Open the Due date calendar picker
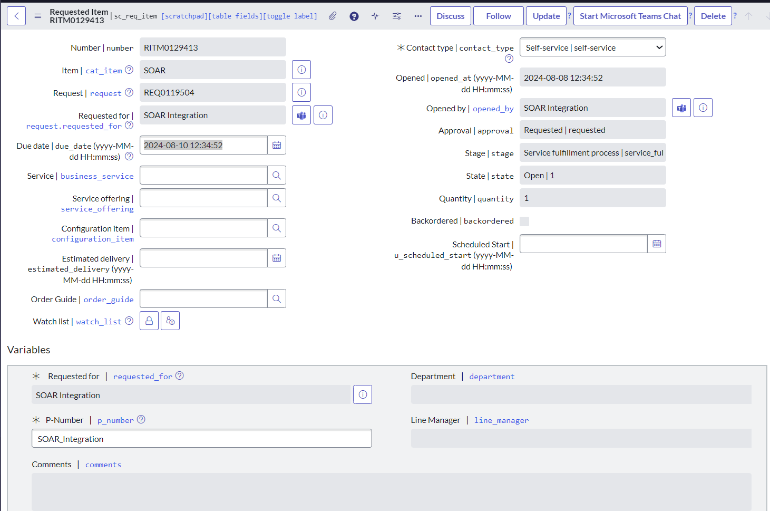Screen dimensions: 770x511 (277, 145)
